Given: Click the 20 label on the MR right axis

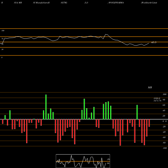Looking at the screenshot, I should click(x=164, y=116).
